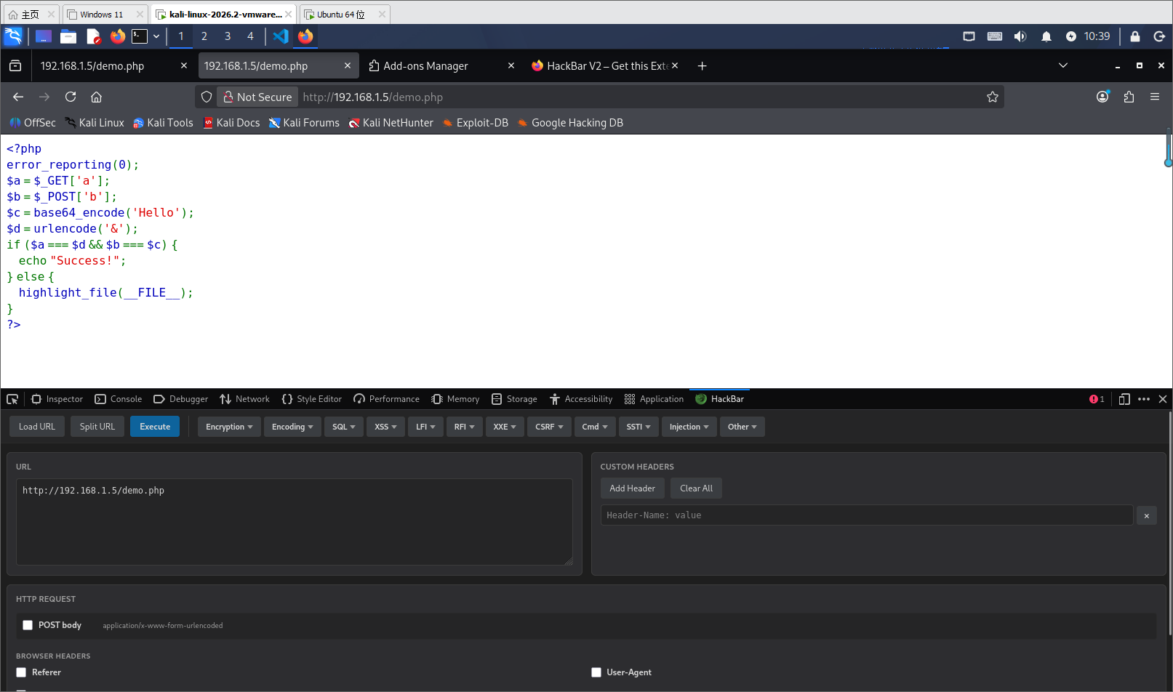Open the Network devtools tab

coord(245,399)
